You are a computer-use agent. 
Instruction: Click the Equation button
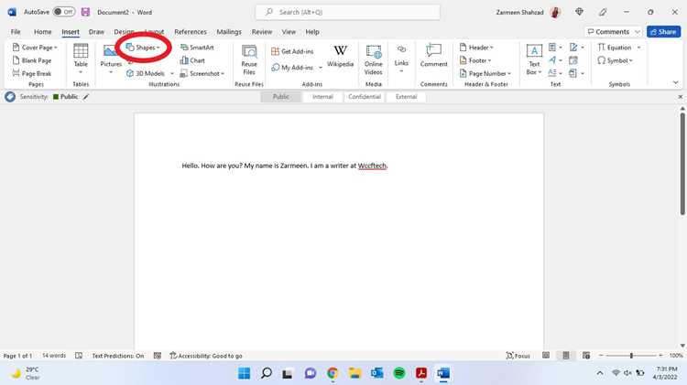point(616,48)
